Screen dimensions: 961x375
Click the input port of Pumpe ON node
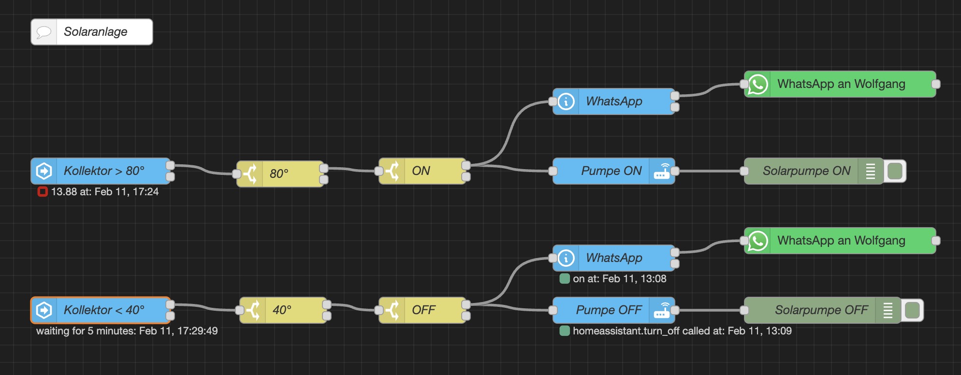pos(553,171)
